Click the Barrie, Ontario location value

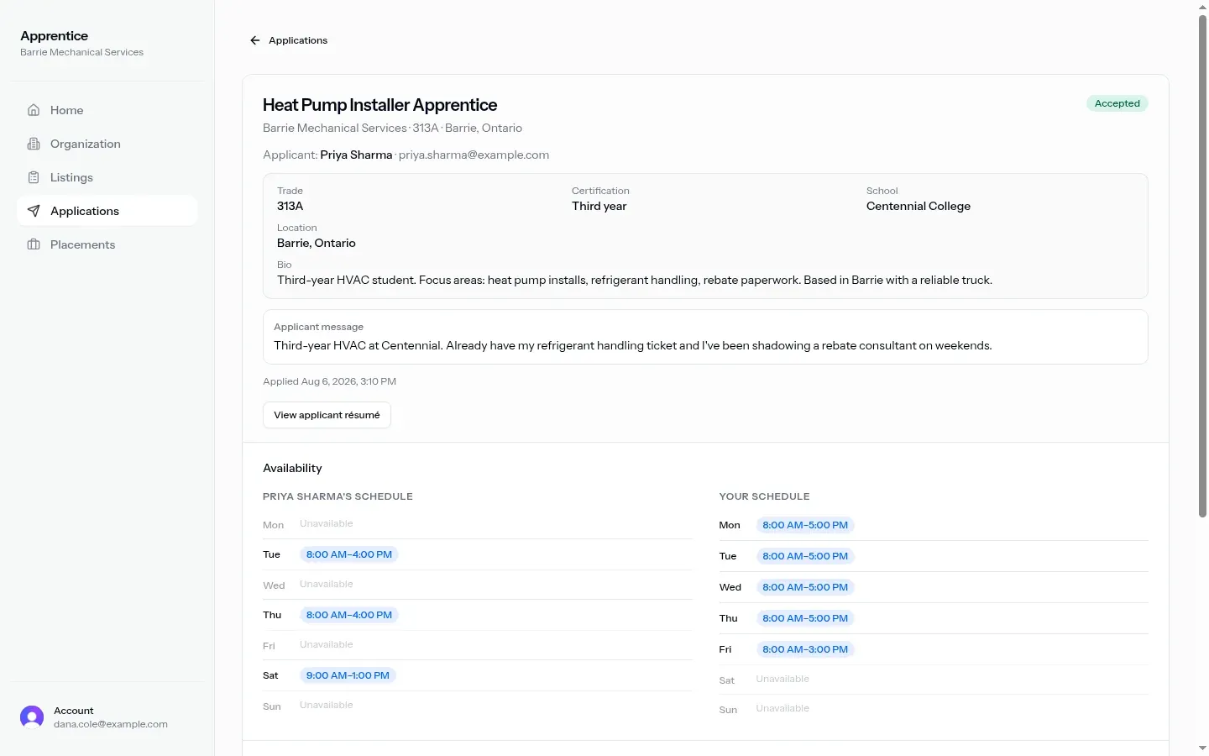click(317, 243)
